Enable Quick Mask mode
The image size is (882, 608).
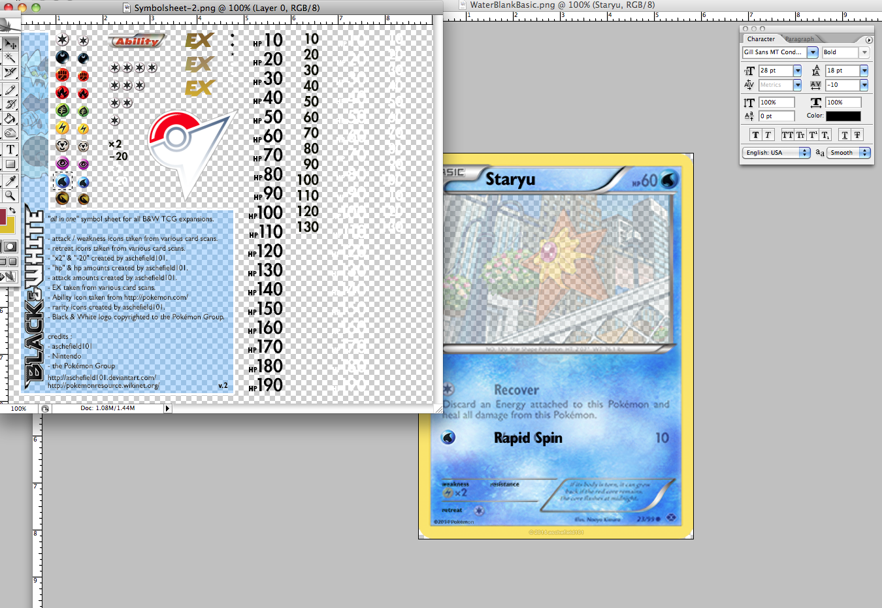[x=10, y=246]
